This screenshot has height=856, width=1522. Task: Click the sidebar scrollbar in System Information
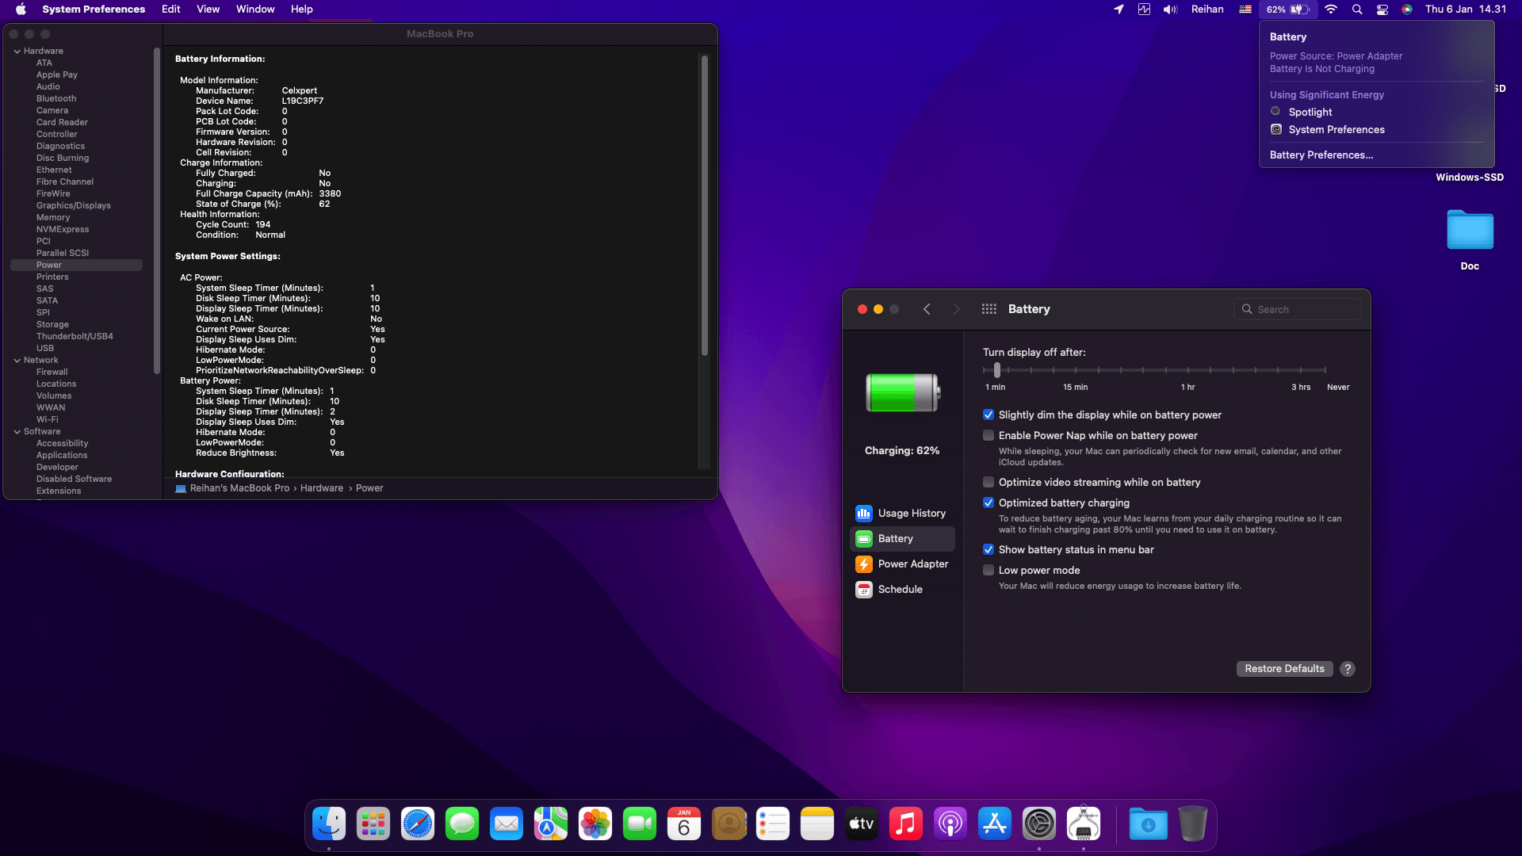pos(157,210)
